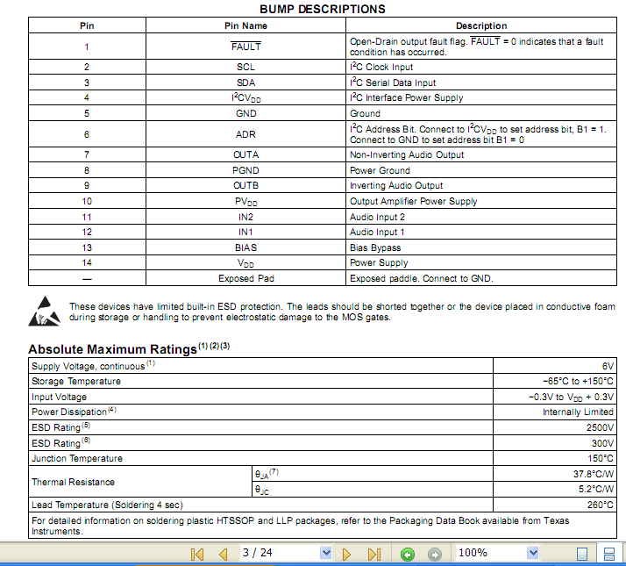Click the Storage Temperature row label

[x=76, y=382]
